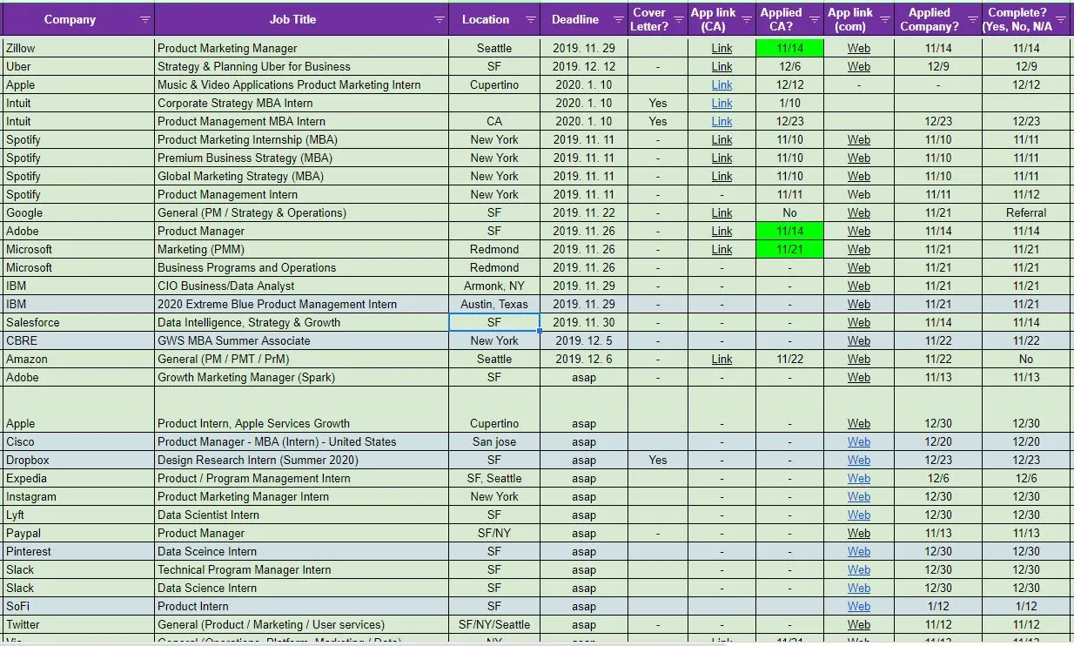Viewport: 1074px width, 646px height.
Task: Select the Google company cell
Action: tap(78, 212)
